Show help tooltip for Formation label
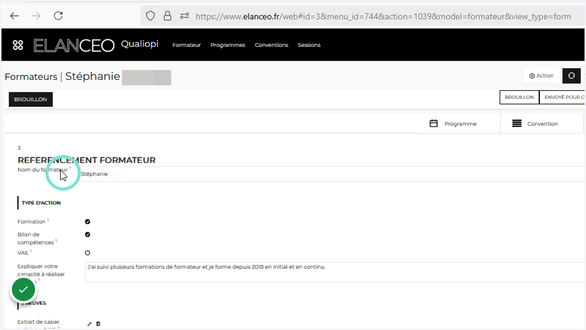The image size is (586, 330). 48,220
